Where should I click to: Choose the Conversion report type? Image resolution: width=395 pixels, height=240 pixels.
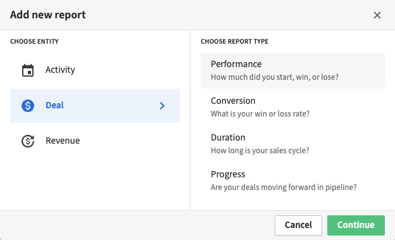(292, 107)
